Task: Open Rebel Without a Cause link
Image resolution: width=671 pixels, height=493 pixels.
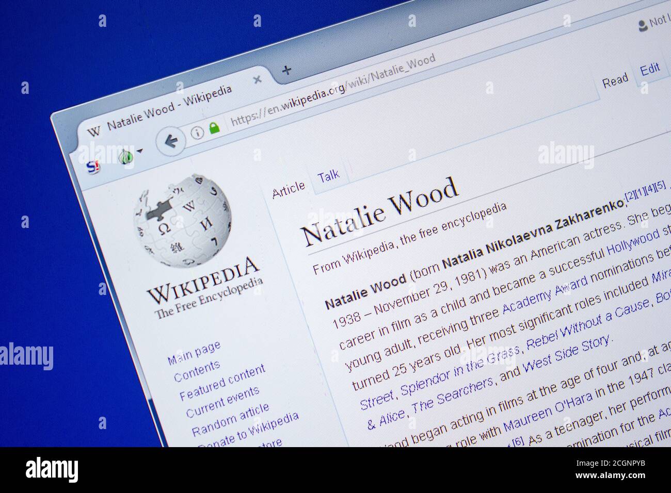Action: point(587,327)
